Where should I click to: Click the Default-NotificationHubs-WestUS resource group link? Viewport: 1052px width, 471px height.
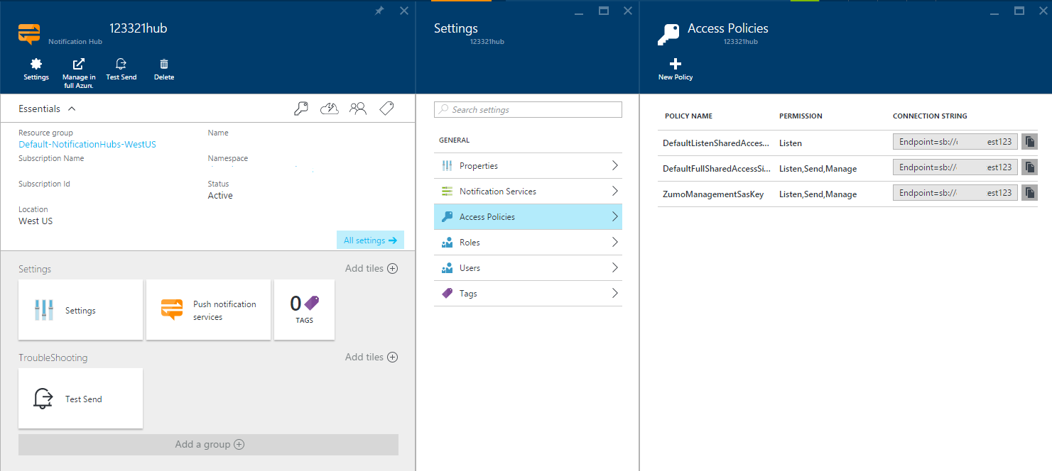(87, 144)
